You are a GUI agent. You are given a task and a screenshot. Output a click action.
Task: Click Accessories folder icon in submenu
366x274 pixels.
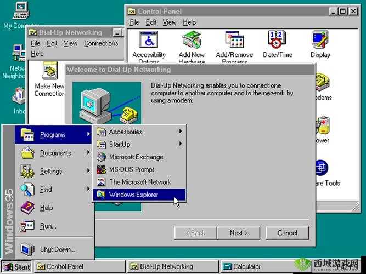(x=101, y=132)
